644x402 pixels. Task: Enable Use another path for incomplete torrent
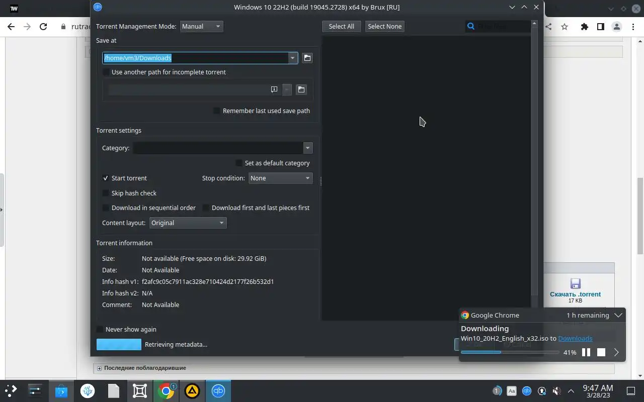coord(106,72)
